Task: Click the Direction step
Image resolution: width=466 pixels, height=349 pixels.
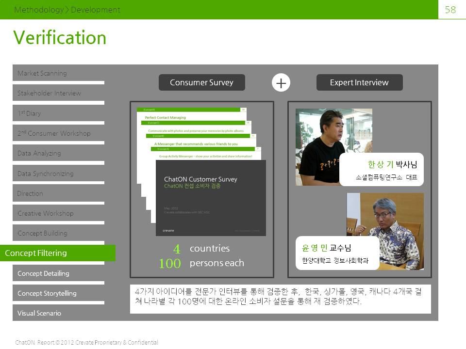Action: coord(58,193)
